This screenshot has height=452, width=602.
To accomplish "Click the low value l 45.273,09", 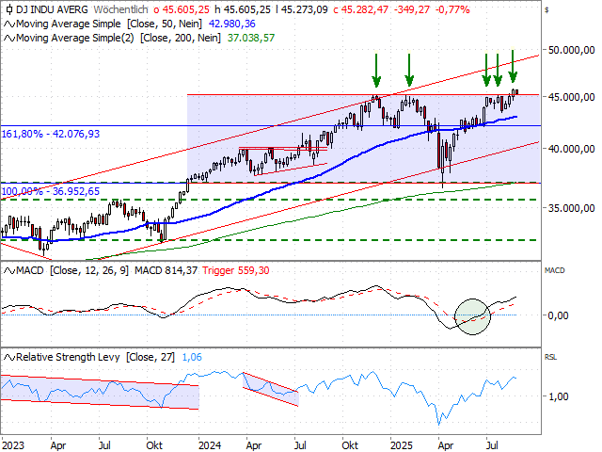I will [301, 9].
